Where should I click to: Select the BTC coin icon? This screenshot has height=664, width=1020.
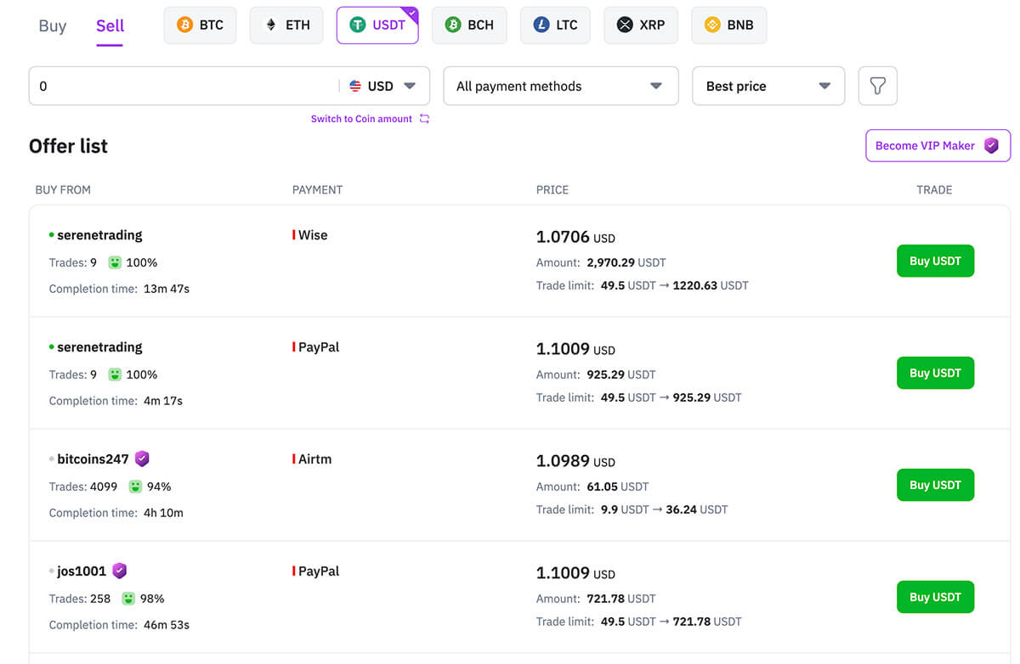click(x=185, y=25)
